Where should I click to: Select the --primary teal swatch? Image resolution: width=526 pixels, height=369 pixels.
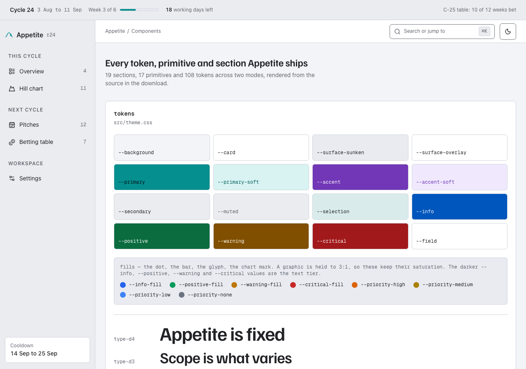[162, 177]
